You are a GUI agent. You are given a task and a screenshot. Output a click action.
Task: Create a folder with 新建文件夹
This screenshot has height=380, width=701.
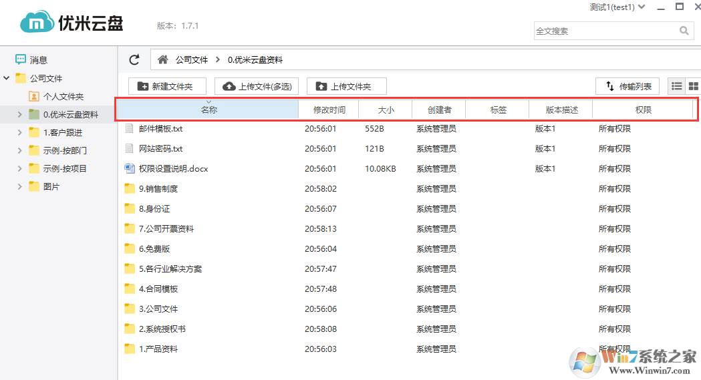pos(167,86)
